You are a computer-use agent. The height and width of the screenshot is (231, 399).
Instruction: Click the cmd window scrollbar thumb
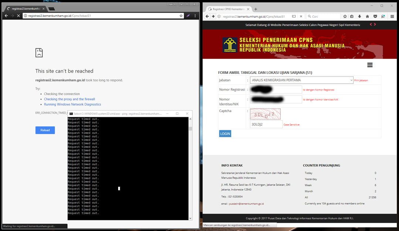coord(190,129)
